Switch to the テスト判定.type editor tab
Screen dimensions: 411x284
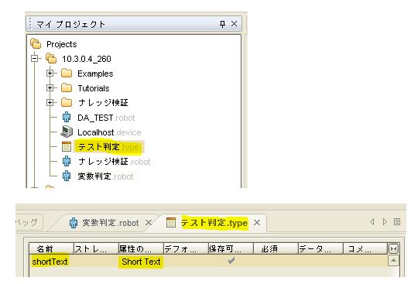214,223
